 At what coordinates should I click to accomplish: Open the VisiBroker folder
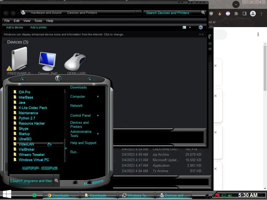click(27, 149)
